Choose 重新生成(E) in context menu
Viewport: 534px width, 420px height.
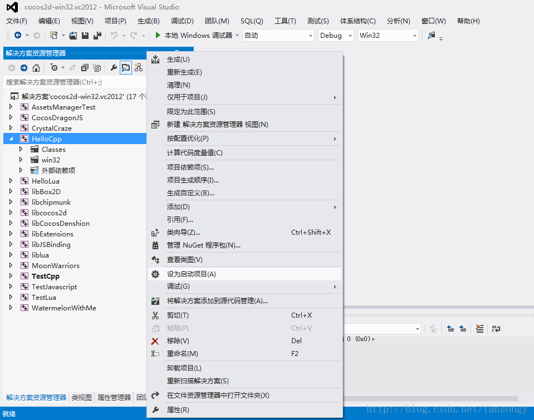pos(245,72)
